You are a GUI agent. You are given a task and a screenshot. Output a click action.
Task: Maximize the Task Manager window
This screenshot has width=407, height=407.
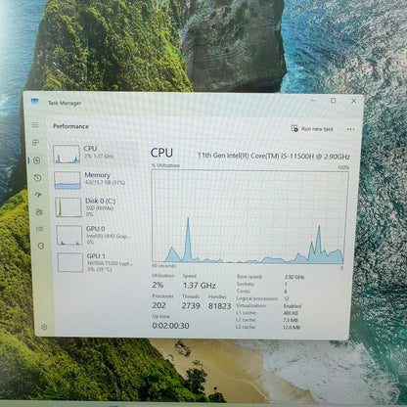point(333,101)
